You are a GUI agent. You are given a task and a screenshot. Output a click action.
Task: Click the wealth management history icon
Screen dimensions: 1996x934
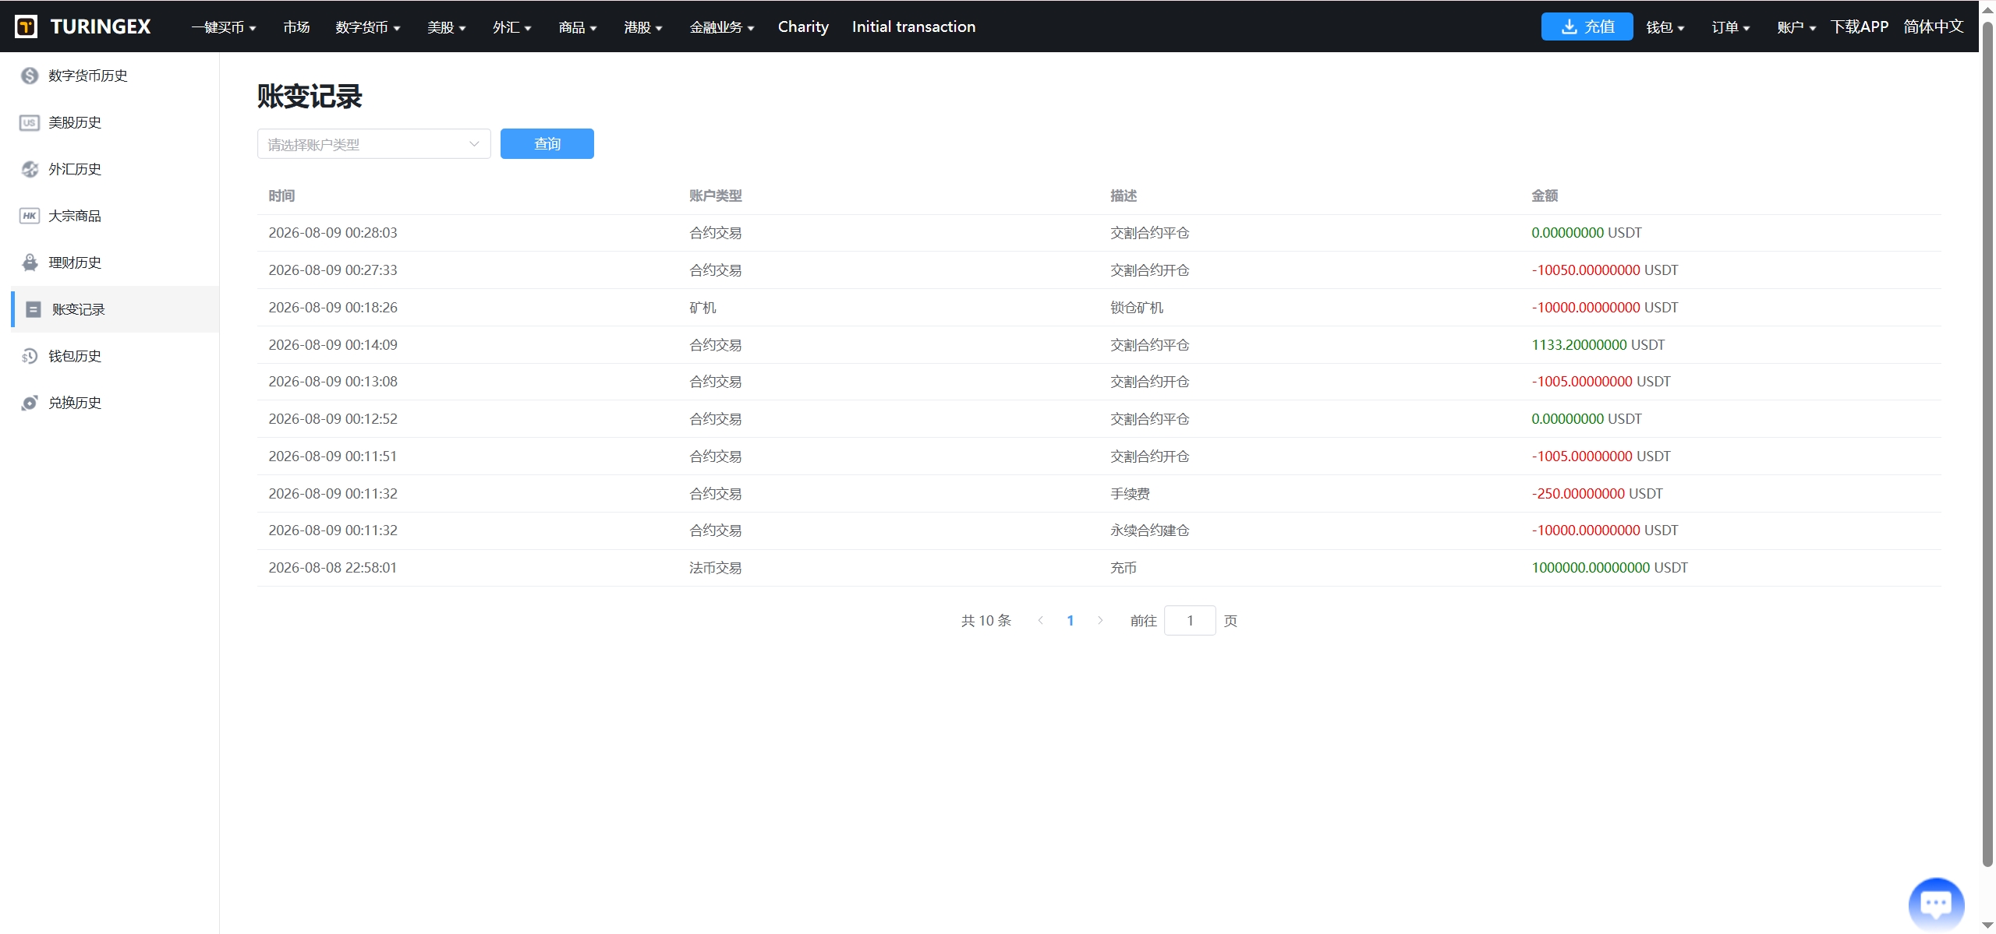click(x=30, y=263)
